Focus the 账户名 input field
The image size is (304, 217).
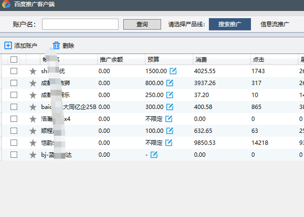(80, 24)
